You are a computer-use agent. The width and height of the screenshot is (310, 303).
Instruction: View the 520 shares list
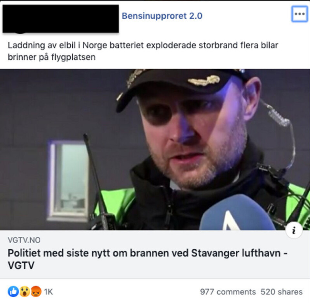tap(282, 292)
